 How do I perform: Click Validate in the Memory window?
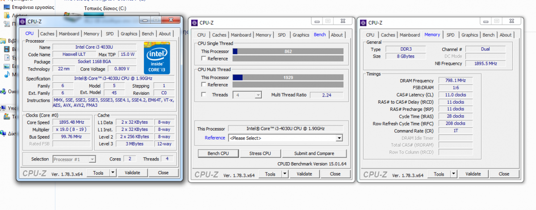tap(473, 174)
